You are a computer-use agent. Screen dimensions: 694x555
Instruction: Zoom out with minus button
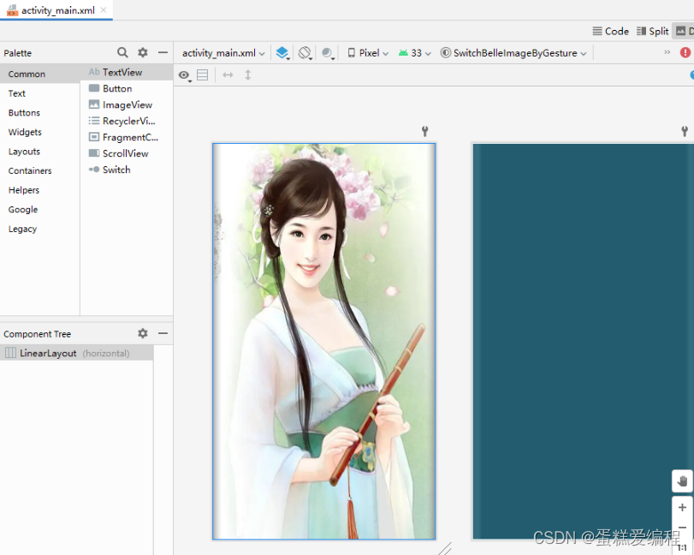(x=682, y=528)
